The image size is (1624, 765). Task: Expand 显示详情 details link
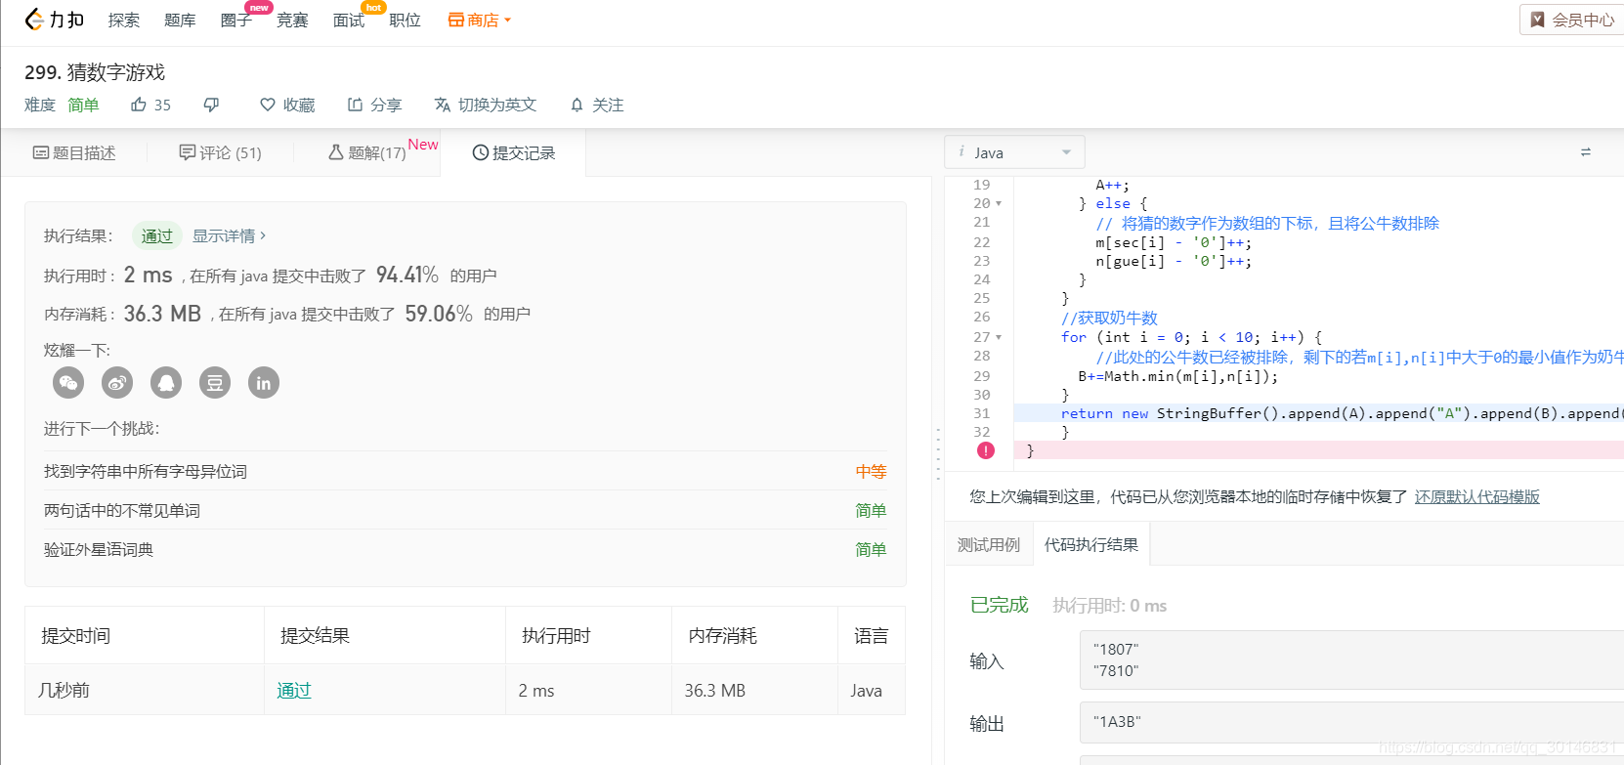[x=229, y=236]
